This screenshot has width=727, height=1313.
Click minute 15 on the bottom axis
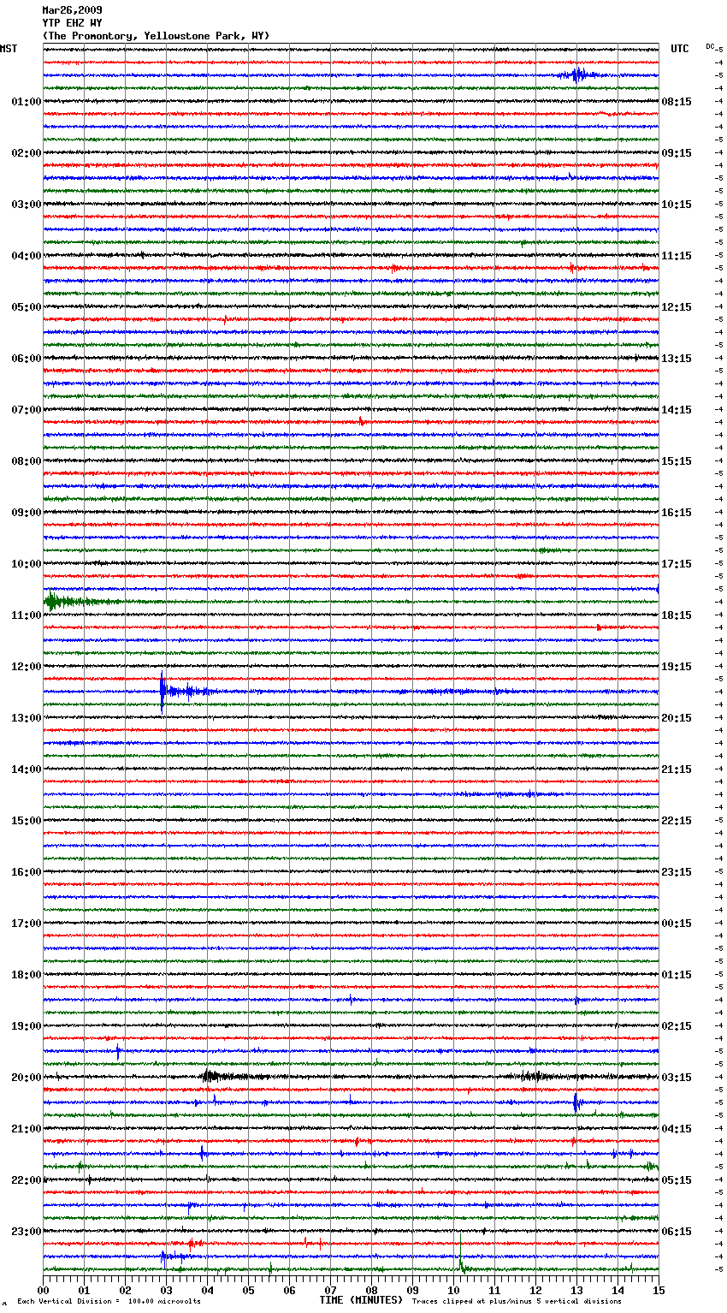[x=659, y=1290]
